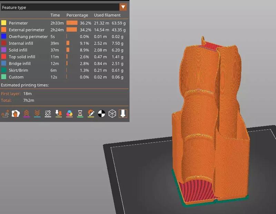This screenshot has height=214, width=276.
Task: Click purple Solid infill swatch
Action: pos(4,50)
